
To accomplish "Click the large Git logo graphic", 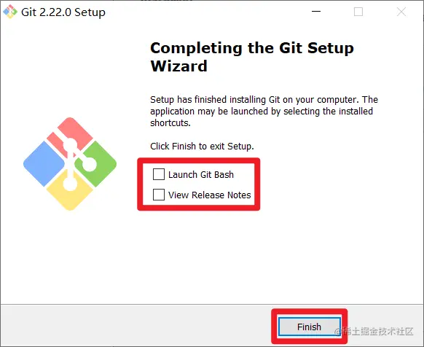I will [70, 164].
